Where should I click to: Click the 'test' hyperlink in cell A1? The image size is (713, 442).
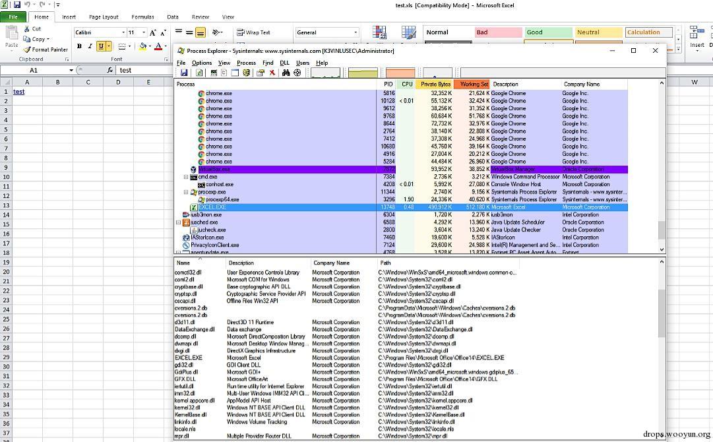[x=18, y=92]
